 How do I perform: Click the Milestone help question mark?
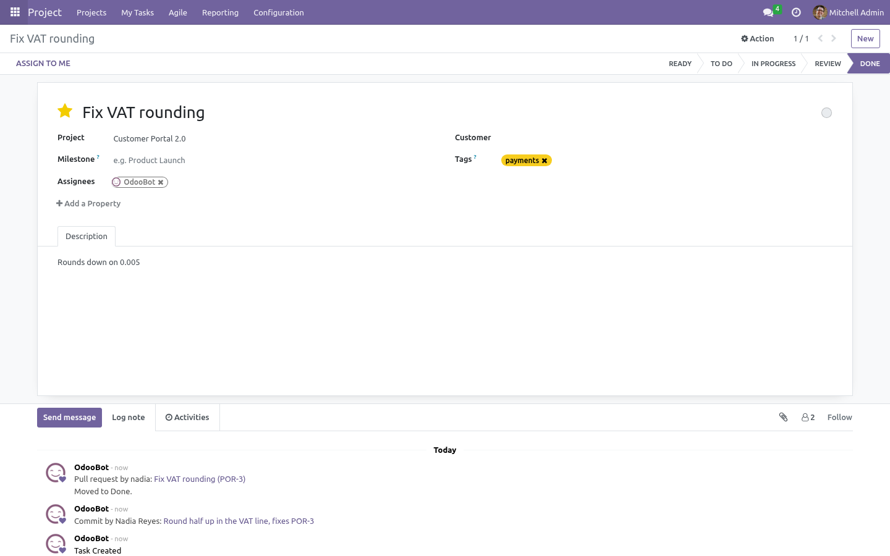[x=98, y=157]
